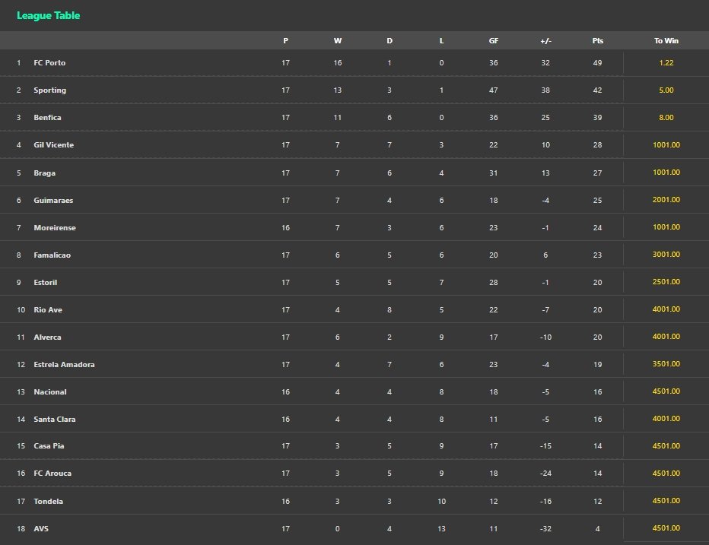Click the Pts column header
Viewport: 709px width, 545px height.
point(597,41)
